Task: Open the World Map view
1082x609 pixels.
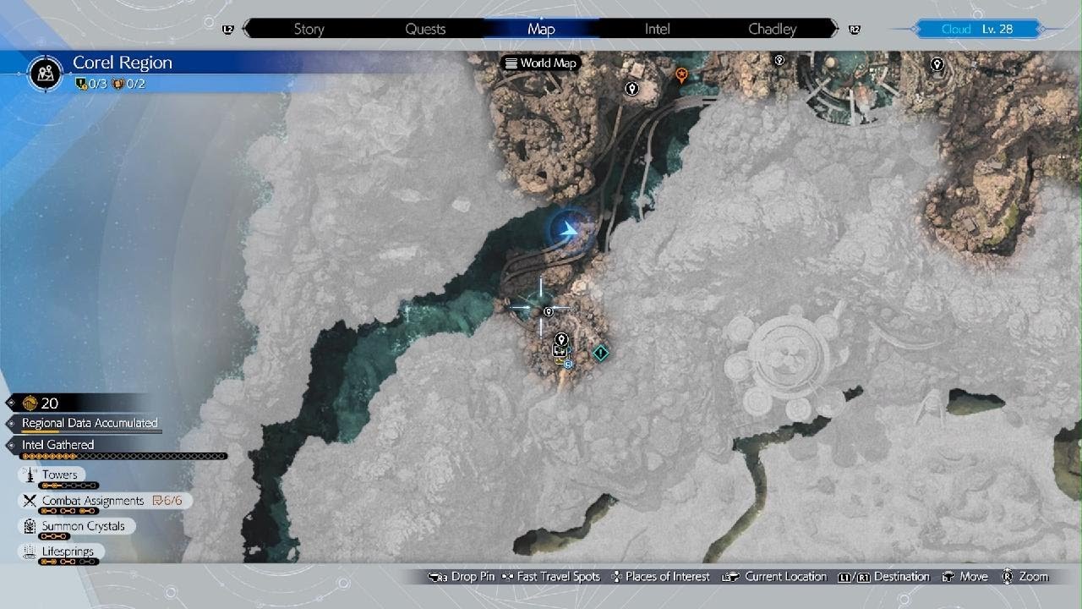Action: [540, 63]
